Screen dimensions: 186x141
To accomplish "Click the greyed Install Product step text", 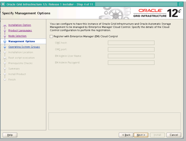I will tap(17, 74).
